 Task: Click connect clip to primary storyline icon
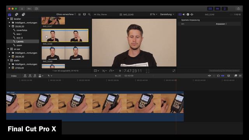[25, 76]
